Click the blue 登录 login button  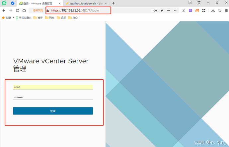coord(53,111)
